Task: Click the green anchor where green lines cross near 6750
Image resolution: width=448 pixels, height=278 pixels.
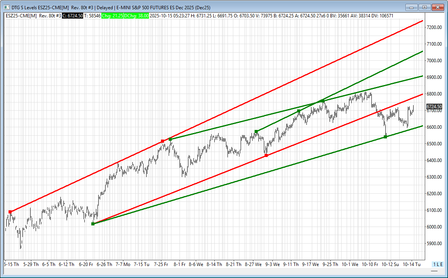Action: click(x=323, y=101)
